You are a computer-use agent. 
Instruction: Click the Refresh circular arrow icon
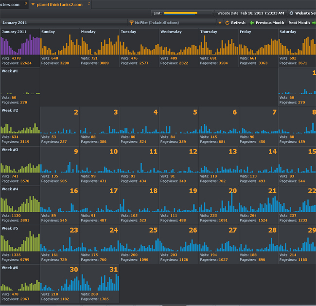click(x=228, y=23)
